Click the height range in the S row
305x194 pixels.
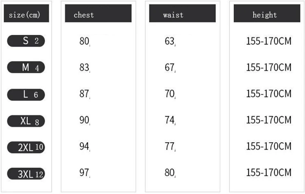click(269, 41)
